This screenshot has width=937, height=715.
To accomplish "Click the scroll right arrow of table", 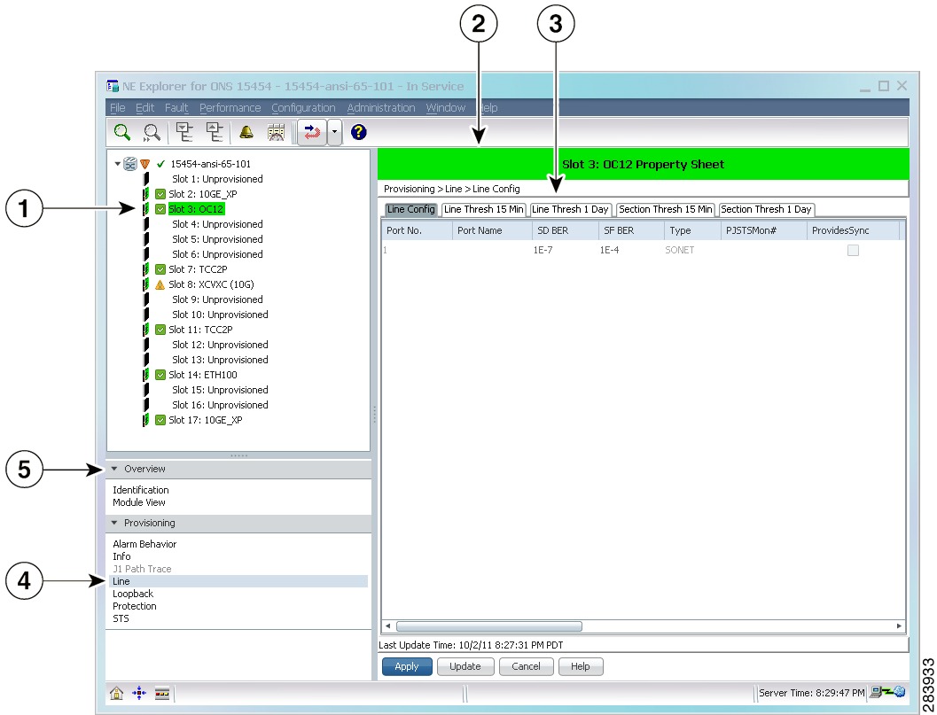I will coord(899,626).
